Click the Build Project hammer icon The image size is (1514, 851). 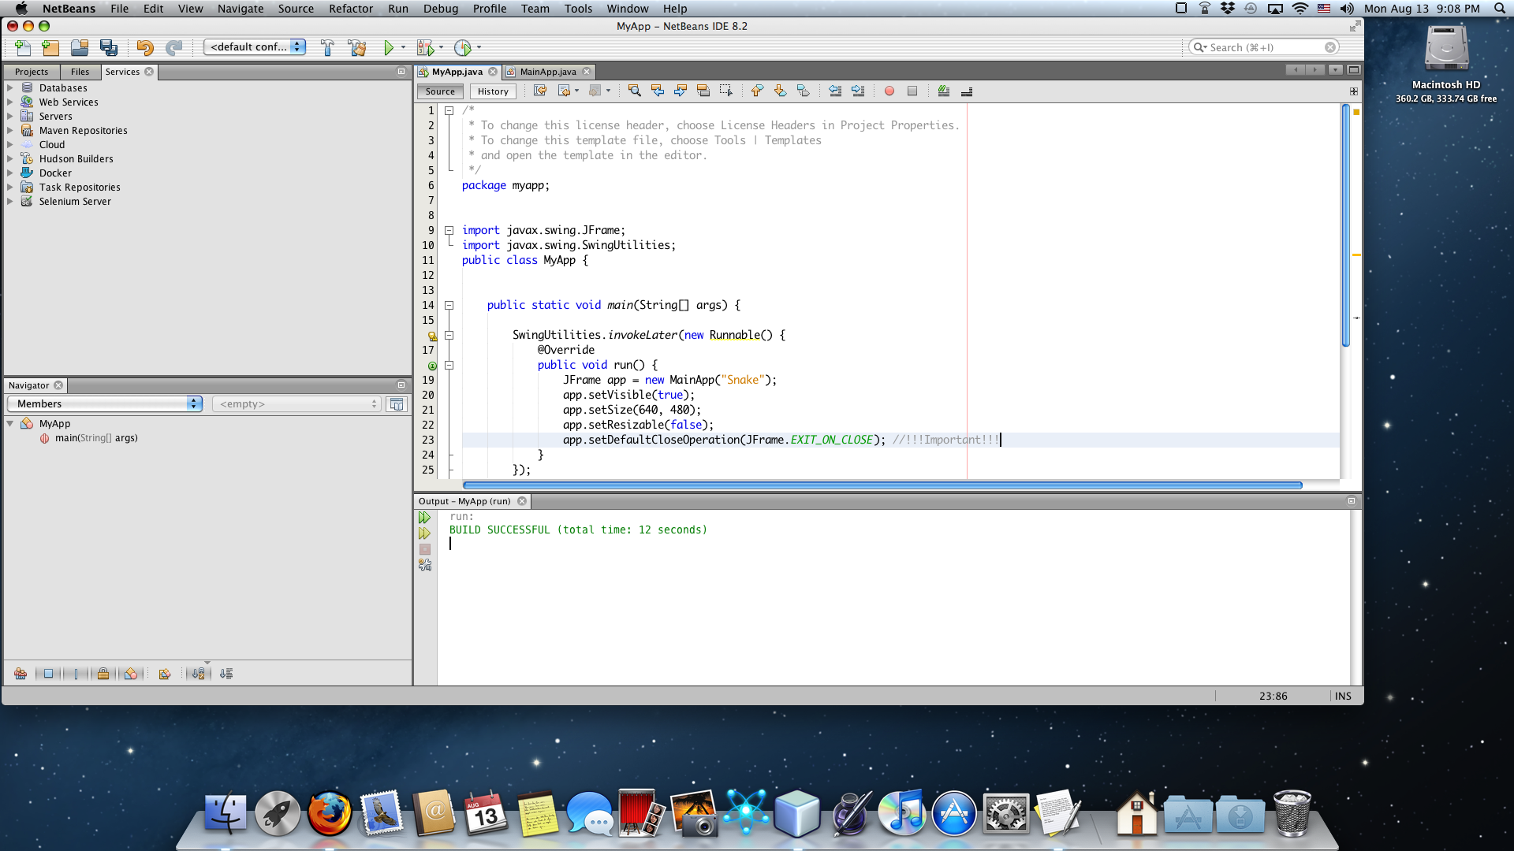(x=327, y=47)
